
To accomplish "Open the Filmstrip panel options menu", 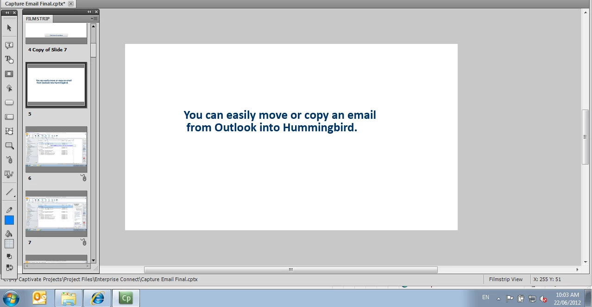I will click(94, 19).
